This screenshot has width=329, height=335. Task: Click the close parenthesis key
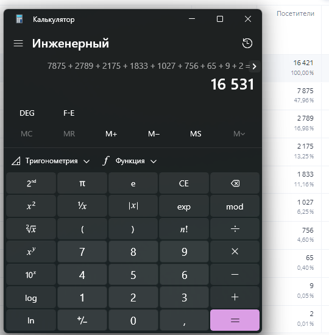click(x=133, y=229)
